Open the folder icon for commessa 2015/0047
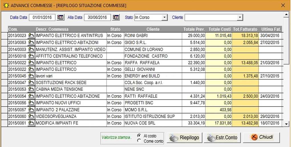Image resolution: width=291 pixels, height=147 pixels. point(31,83)
